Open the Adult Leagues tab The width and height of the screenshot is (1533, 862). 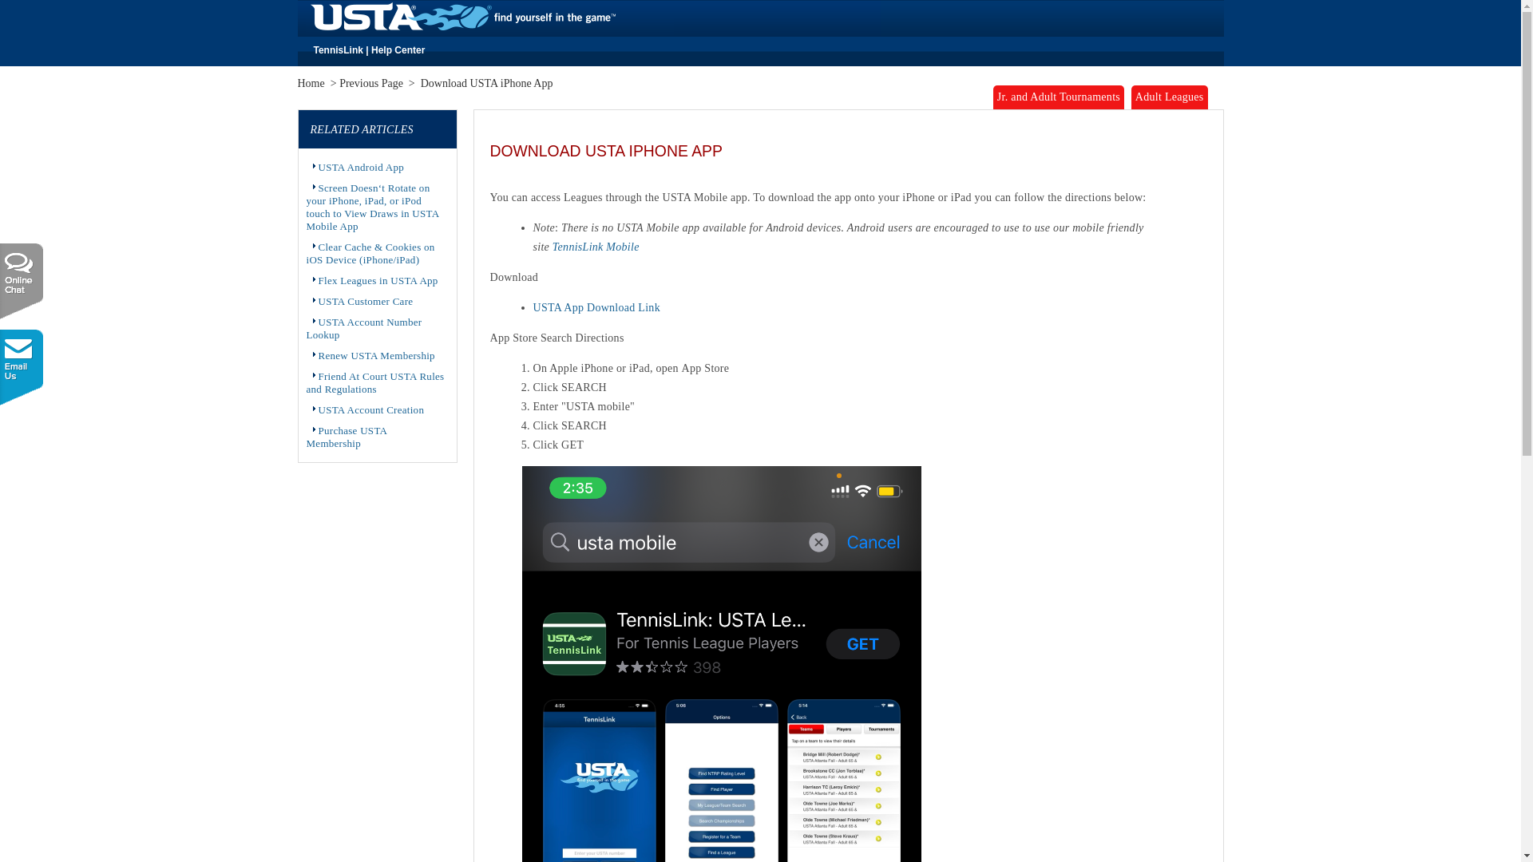(1169, 97)
